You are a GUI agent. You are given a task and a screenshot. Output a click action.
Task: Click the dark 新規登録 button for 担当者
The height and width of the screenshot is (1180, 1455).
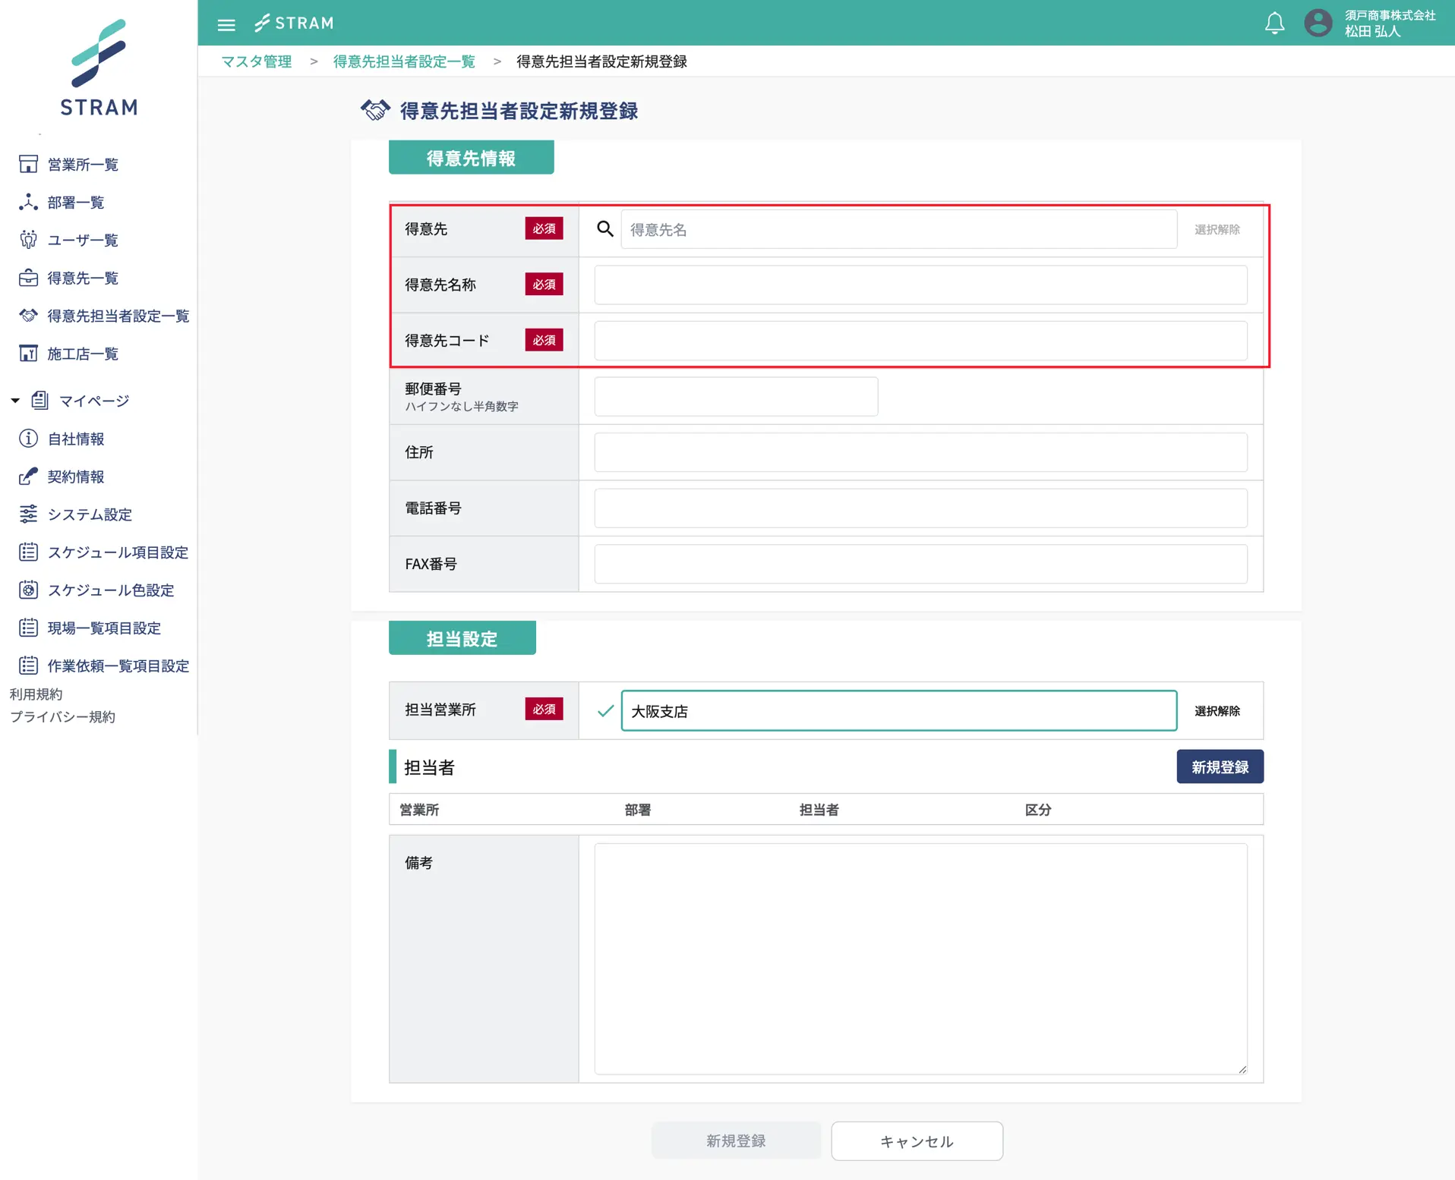pyautogui.click(x=1219, y=767)
